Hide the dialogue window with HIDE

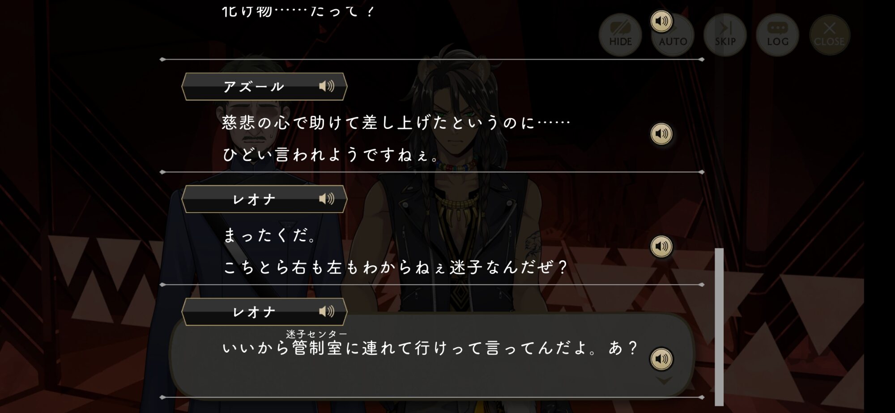[x=620, y=35]
